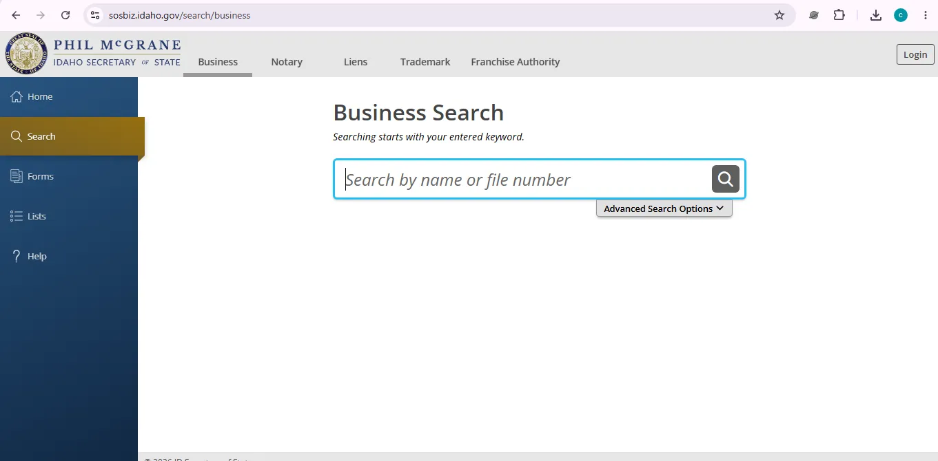Switch to the Notary tab
Screen dimensions: 938x461
pos(287,62)
